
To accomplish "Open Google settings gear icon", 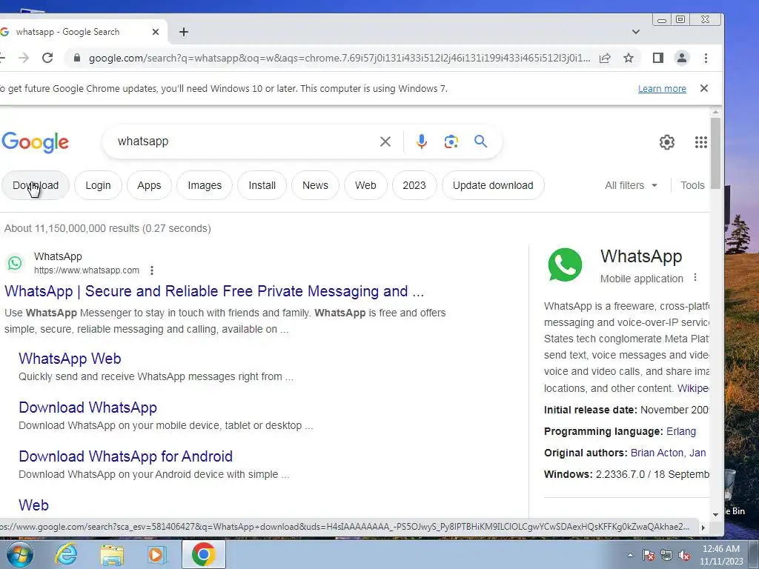I will (667, 142).
